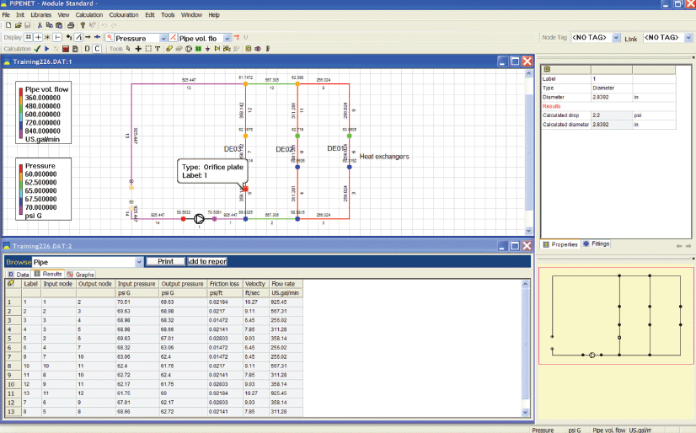Select the Results tab
This screenshot has width=696, height=433.
pyautogui.click(x=48, y=274)
